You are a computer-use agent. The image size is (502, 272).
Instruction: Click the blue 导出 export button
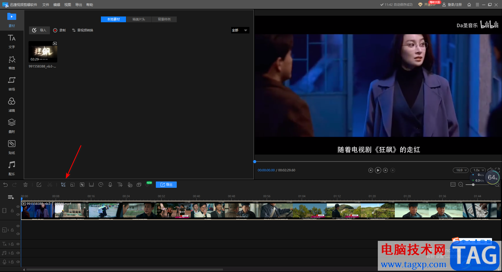point(166,185)
